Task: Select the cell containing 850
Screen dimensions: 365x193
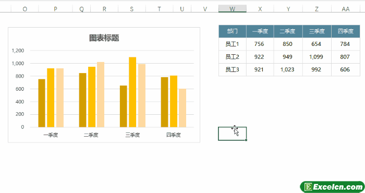Action: click(x=288, y=44)
